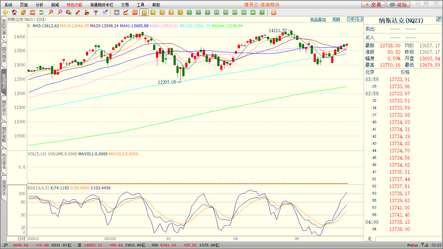The height and width of the screenshot is (249, 443).
Task: Switch to the 国内期货 sidebar tab
Action: (4, 55)
